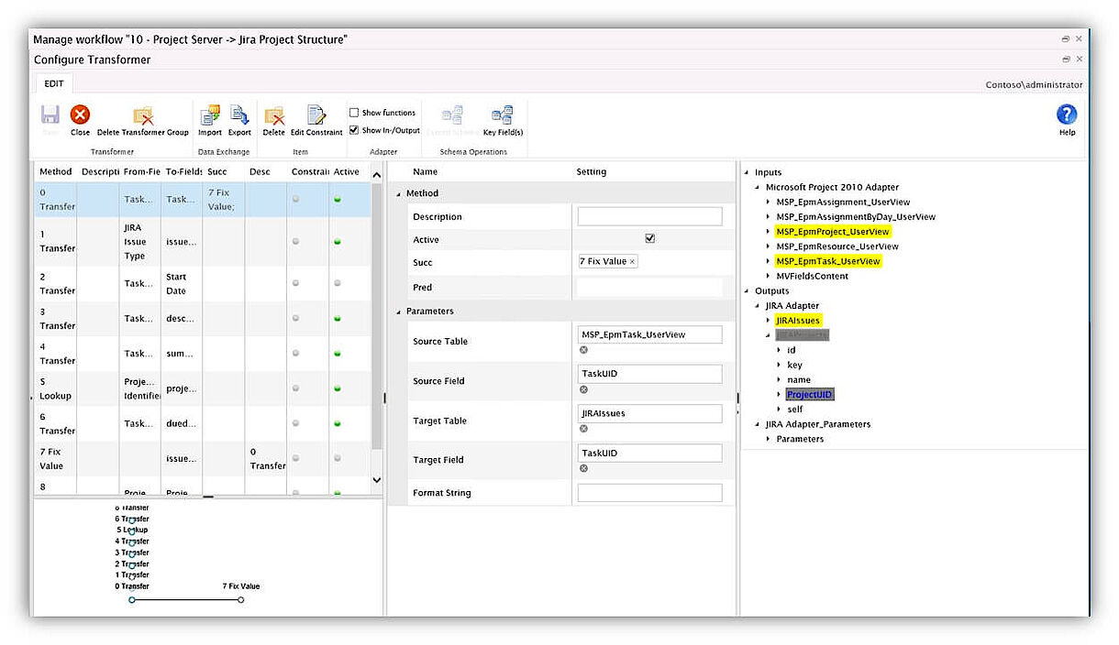Viewport: 1119px width, 645px height.
Task: Expand the JIRAIssues output table
Action: [x=769, y=321]
